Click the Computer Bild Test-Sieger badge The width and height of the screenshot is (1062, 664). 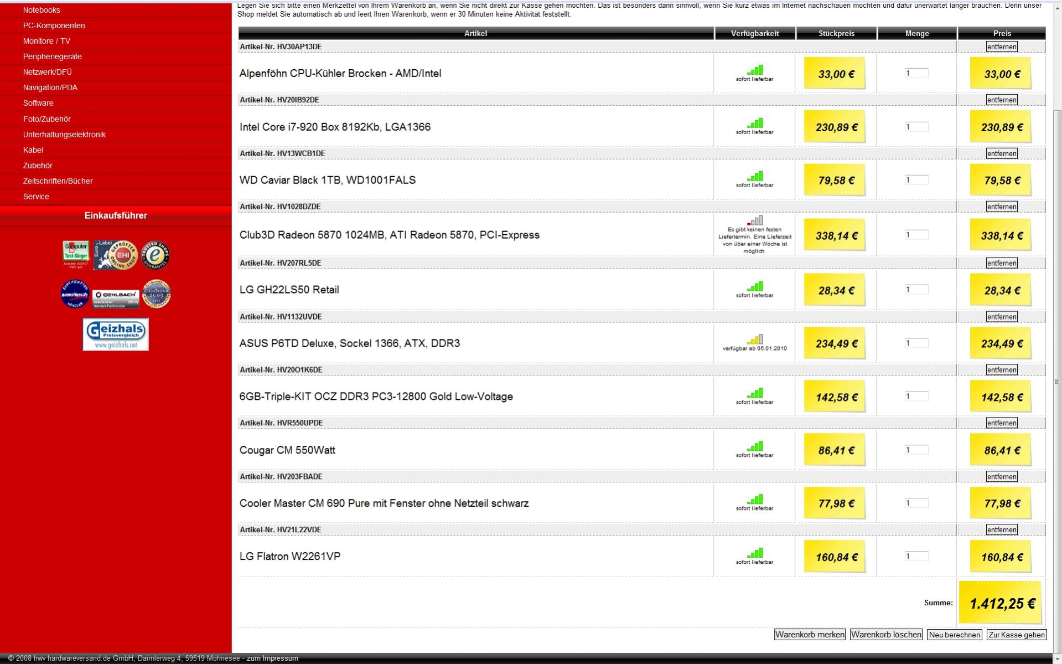click(x=76, y=255)
